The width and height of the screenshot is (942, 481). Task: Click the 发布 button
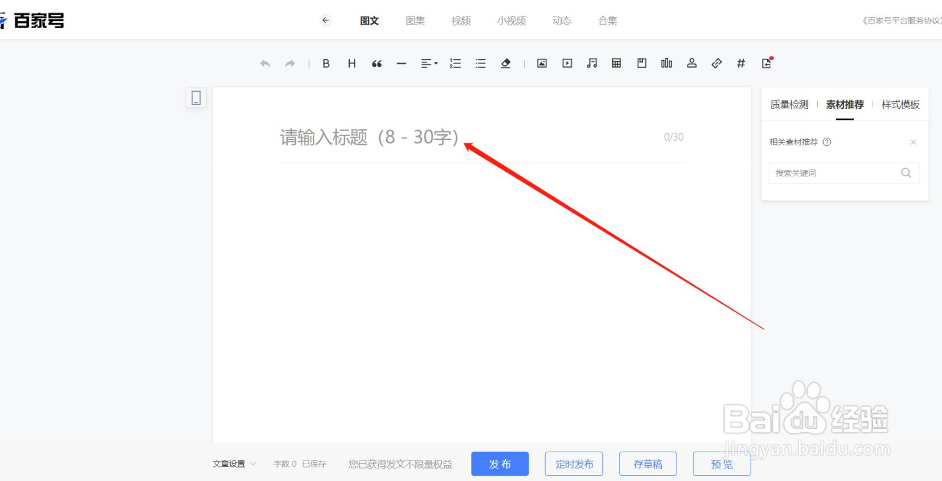500,464
